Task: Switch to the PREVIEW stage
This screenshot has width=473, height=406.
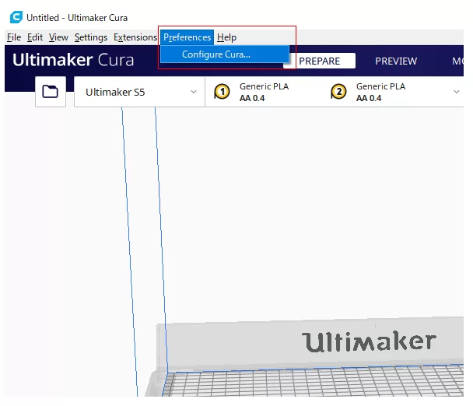Action: pyautogui.click(x=396, y=61)
